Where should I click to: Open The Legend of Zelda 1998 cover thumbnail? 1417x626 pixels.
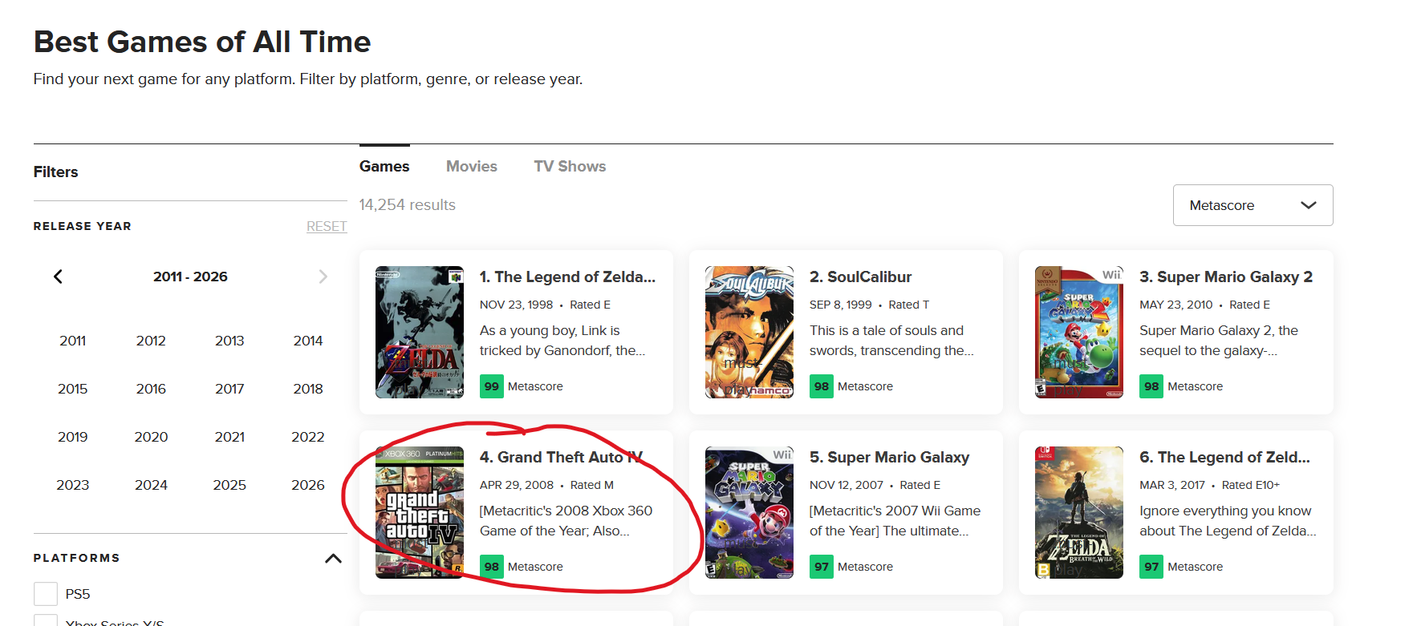pos(420,332)
